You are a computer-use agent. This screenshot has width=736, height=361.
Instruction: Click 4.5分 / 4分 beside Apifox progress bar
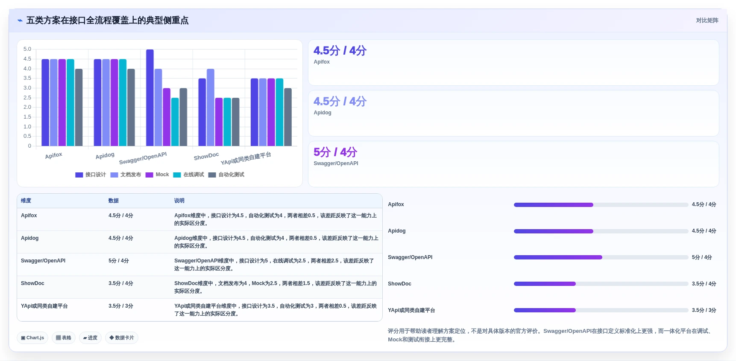click(x=704, y=205)
